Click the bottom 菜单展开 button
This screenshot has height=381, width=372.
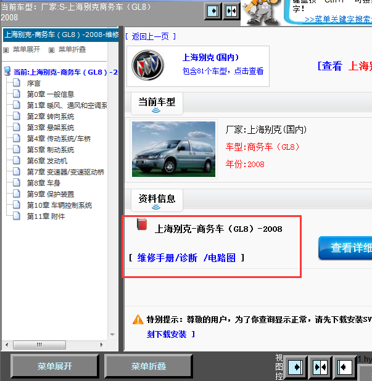point(55,366)
